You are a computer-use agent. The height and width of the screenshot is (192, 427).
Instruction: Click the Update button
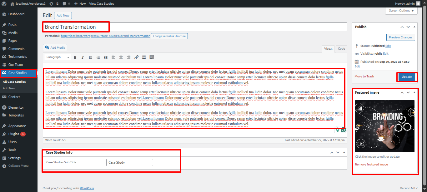[407, 77]
